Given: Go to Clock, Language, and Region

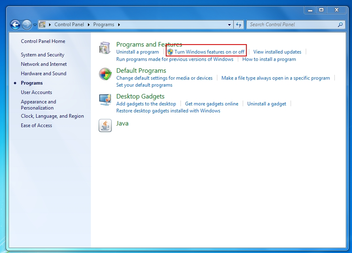Looking at the screenshot, I should point(52,116).
